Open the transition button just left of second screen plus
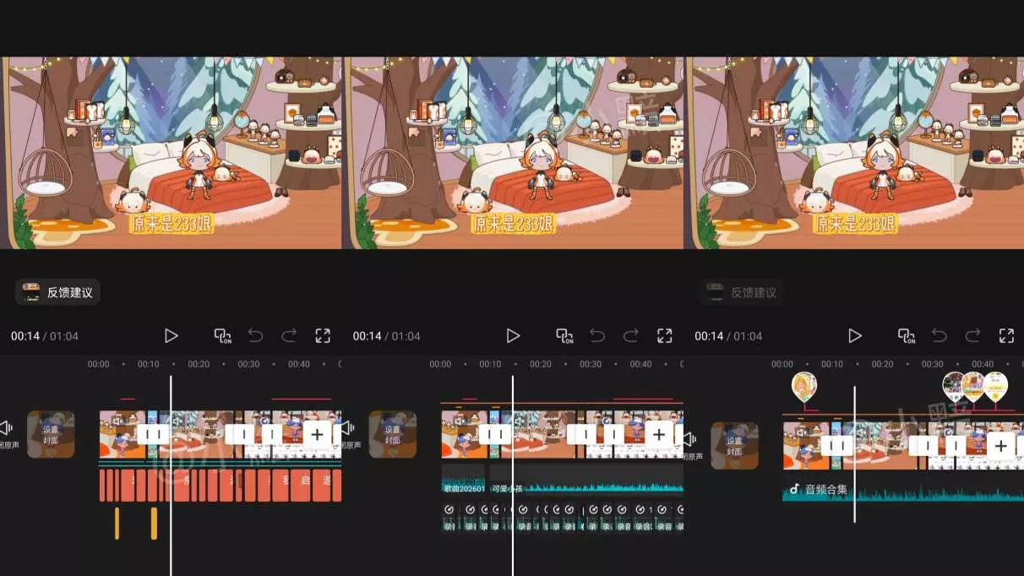Screen dimensions: 1024x576 click(x=614, y=434)
